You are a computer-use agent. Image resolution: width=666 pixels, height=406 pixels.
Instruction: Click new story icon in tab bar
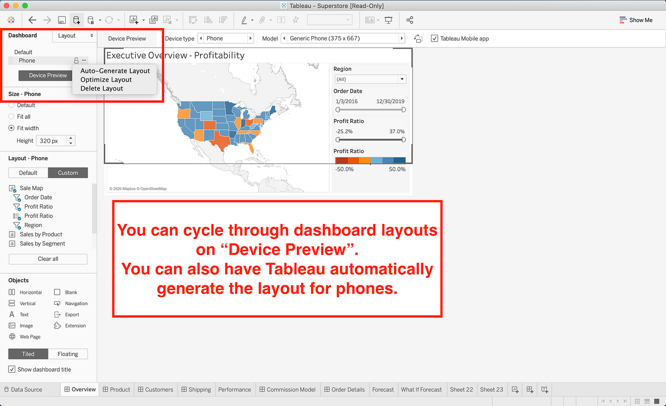545,389
